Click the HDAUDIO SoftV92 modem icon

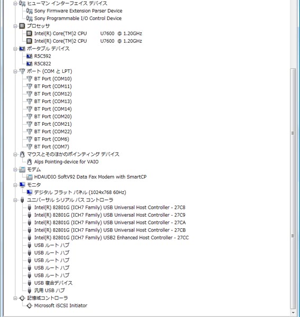click(29, 177)
